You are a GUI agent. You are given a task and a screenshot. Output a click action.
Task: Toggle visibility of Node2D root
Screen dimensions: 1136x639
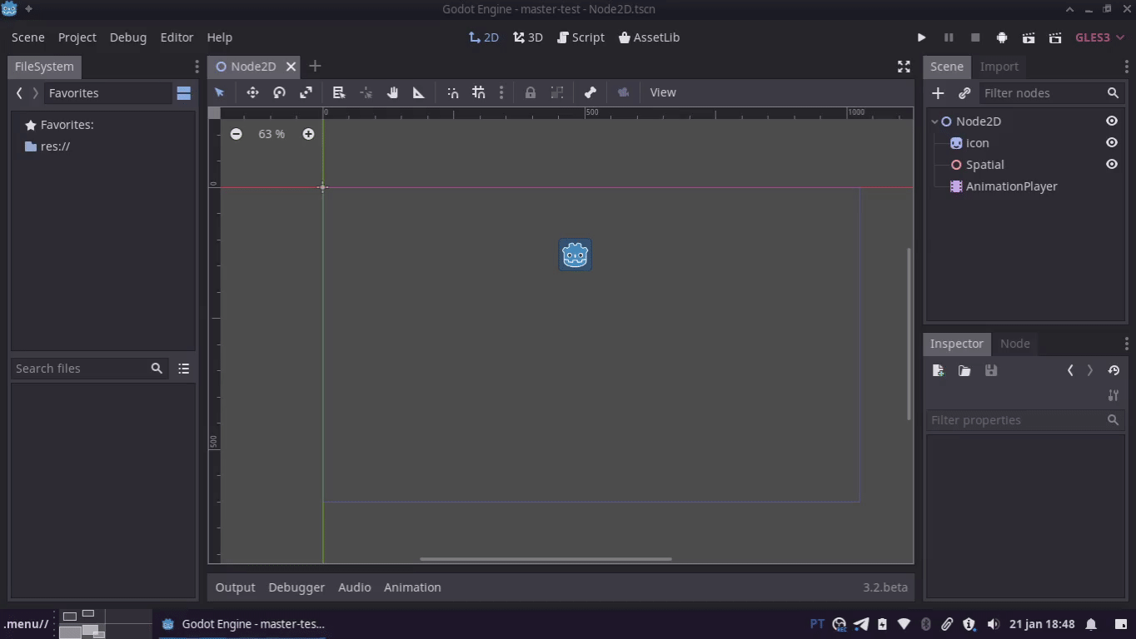(x=1112, y=121)
